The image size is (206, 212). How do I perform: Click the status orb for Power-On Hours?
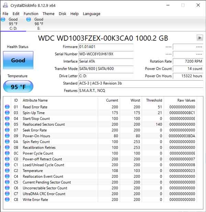click(x=7, y=136)
